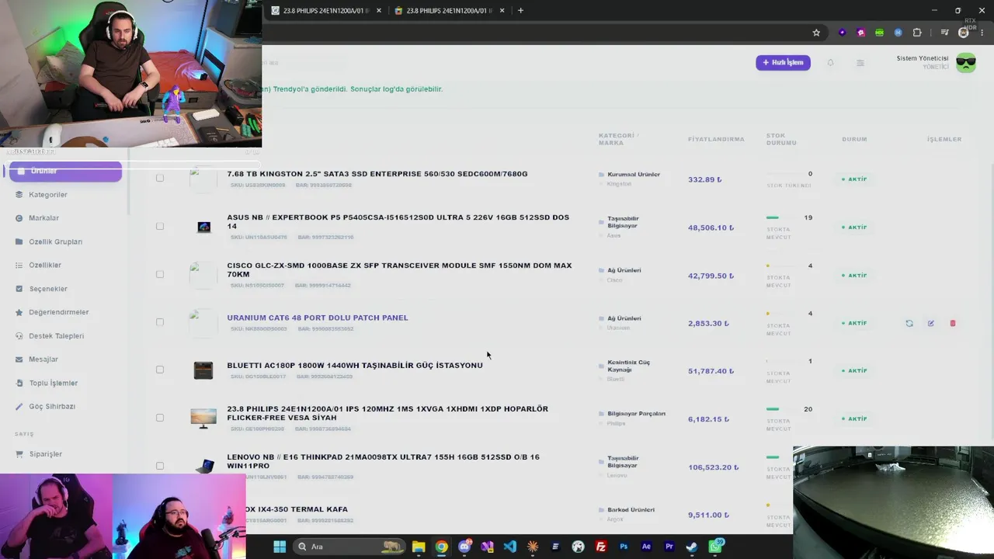Click the sync icon on the URANIUM CAT6 row
Image resolution: width=994 pixels, height=559 pixels.
coord(909,323)
